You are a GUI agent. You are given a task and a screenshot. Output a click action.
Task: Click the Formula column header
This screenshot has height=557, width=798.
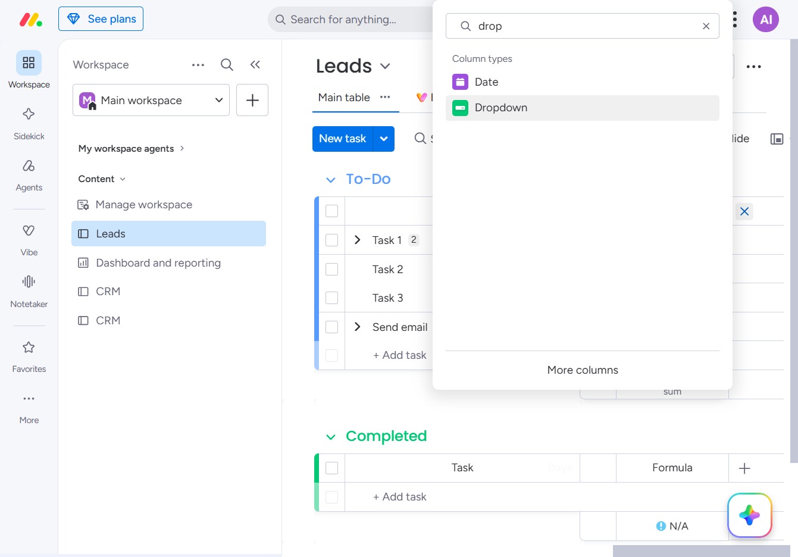672,468
